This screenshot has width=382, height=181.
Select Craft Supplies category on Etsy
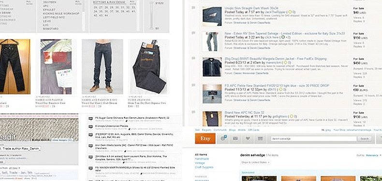click(x=204, y=167)
